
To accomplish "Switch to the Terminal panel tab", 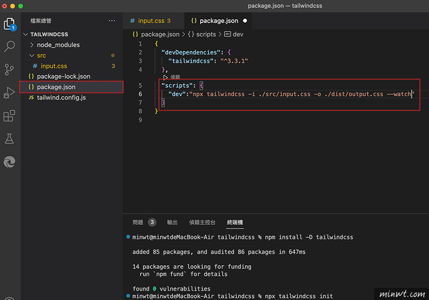I will coord(235,222).
